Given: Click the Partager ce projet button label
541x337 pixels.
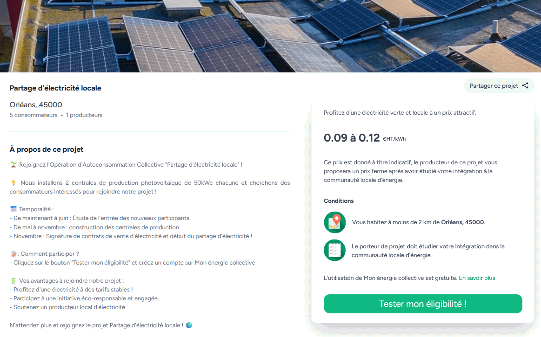Looking at the screenshot, I should pyautogui.click(x=494, y=86).
